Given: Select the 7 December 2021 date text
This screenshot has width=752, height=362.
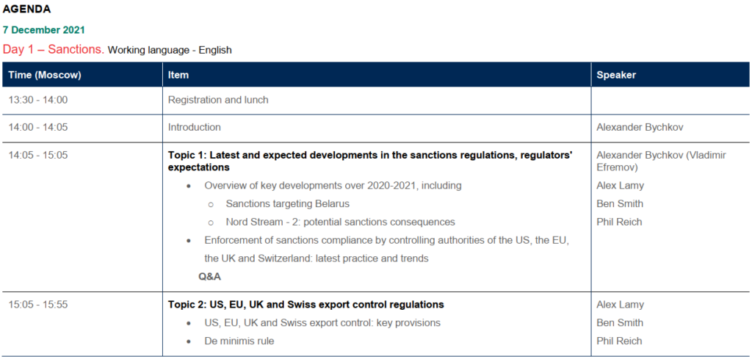Looking at the screenshot, I should point(43,29).
